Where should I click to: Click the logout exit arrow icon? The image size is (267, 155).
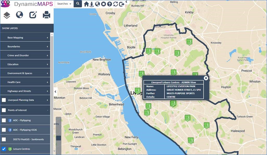click(122, 4)
